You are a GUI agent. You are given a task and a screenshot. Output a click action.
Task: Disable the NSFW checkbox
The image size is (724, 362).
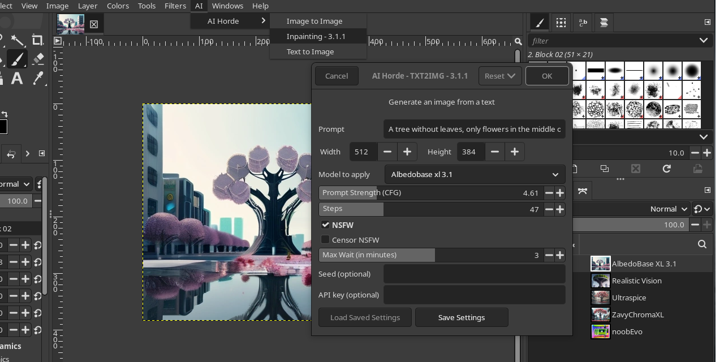(325, 225)
